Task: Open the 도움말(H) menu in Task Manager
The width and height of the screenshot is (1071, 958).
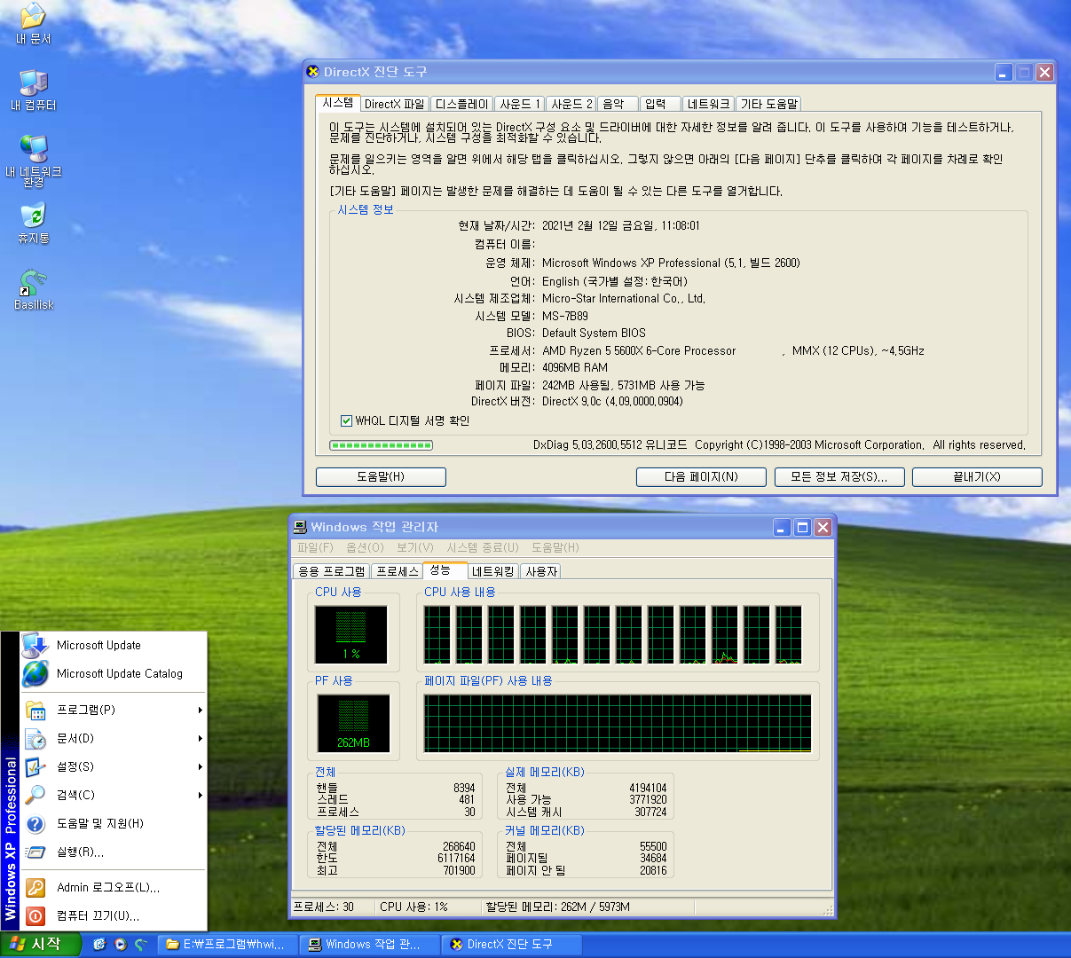Action: point(555,547)
